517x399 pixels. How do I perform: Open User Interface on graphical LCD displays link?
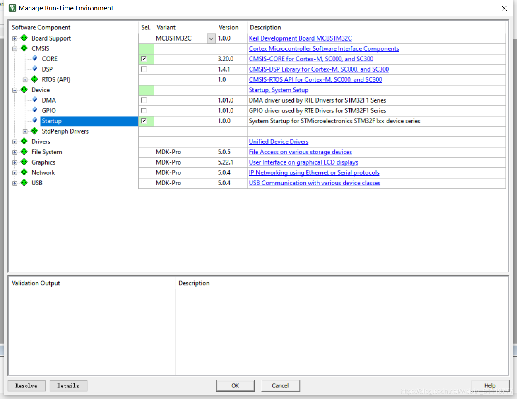(x=303, y=162)
